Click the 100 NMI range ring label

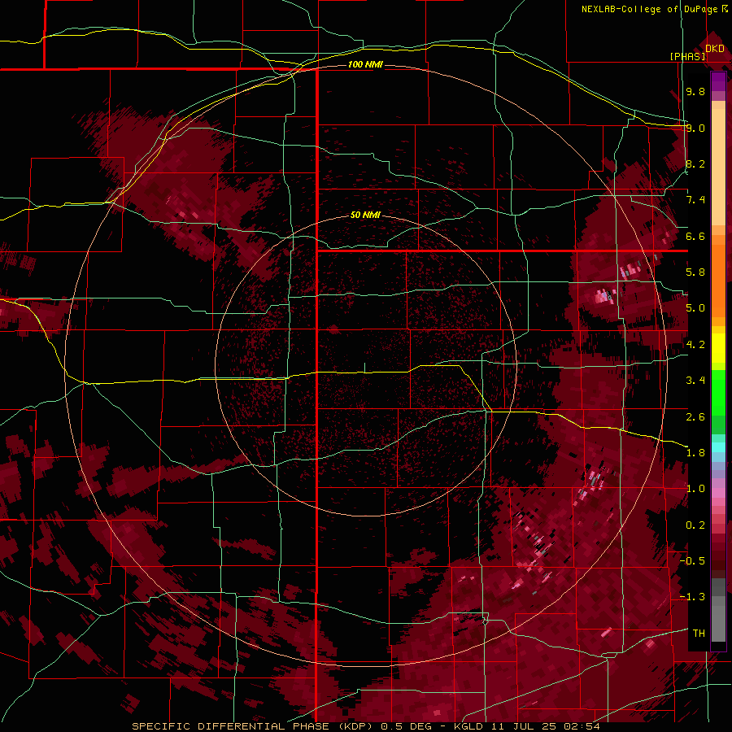coord(365,64)
